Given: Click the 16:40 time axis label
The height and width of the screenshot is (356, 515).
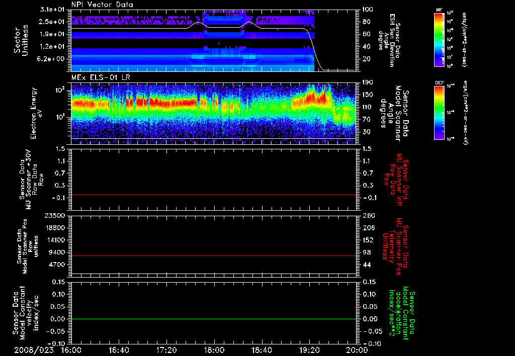Looking at the screenshot, I should pyautogui.click(x=119, y=349).
